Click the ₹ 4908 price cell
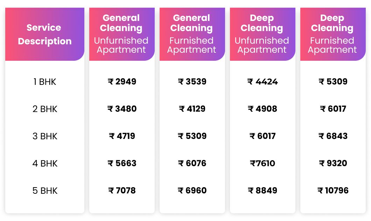This screenshot has width=371, height=221. click(262, 109)
